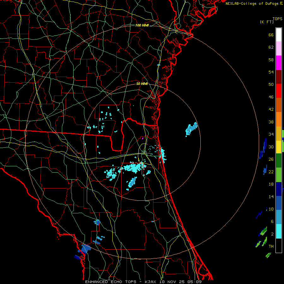The height and width of the screenshot is (284, 284).
Task: Click the "ENHANCED ECHO TOPS" caption text
Action: [x=111, y=282]
